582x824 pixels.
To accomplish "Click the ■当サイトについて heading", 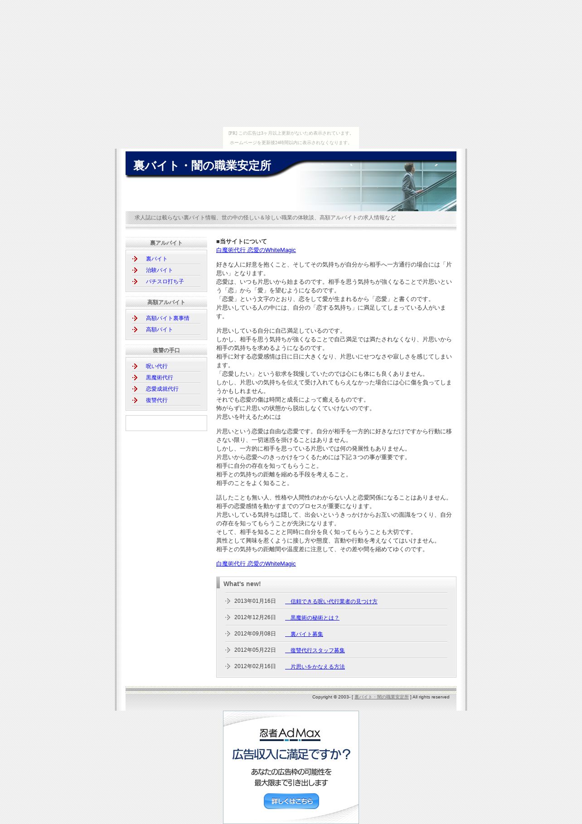I will (242, 242).
